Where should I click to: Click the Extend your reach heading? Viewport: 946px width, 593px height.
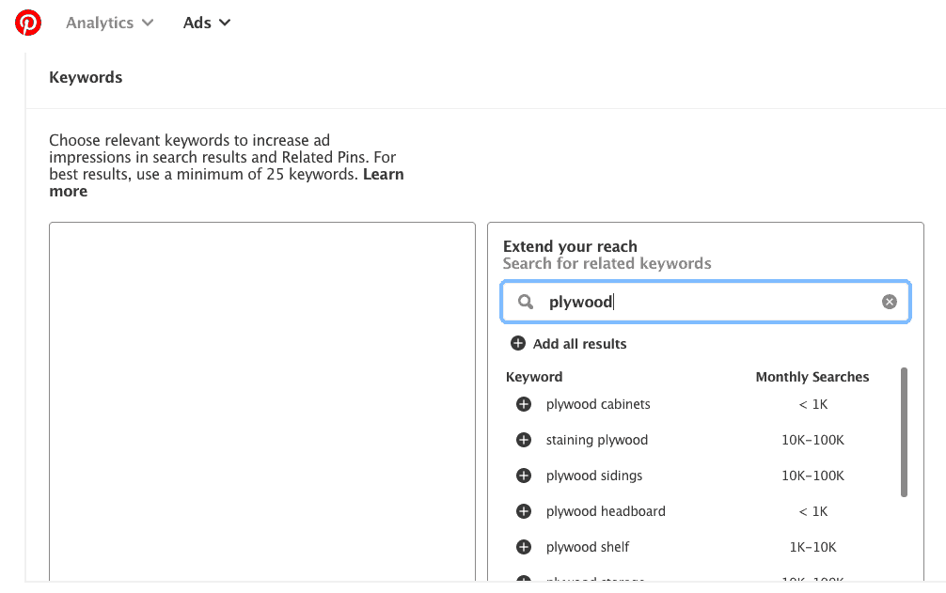570,246
